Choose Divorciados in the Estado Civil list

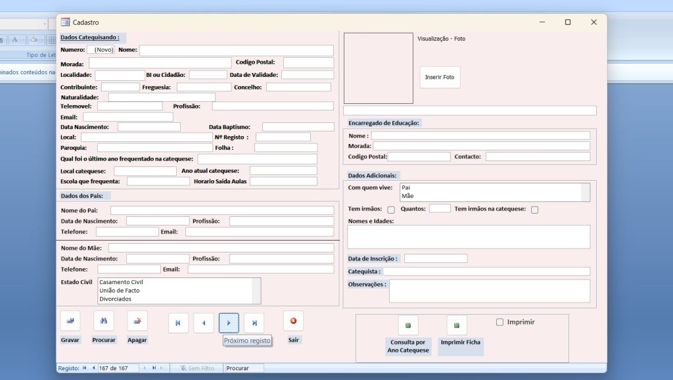(x=115, y=299)
